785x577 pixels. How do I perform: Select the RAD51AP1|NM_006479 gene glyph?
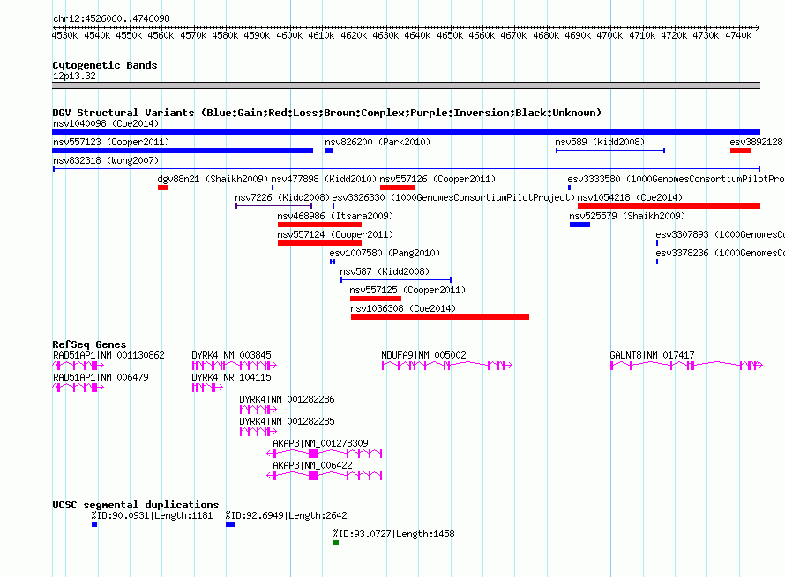pos(78,388)
